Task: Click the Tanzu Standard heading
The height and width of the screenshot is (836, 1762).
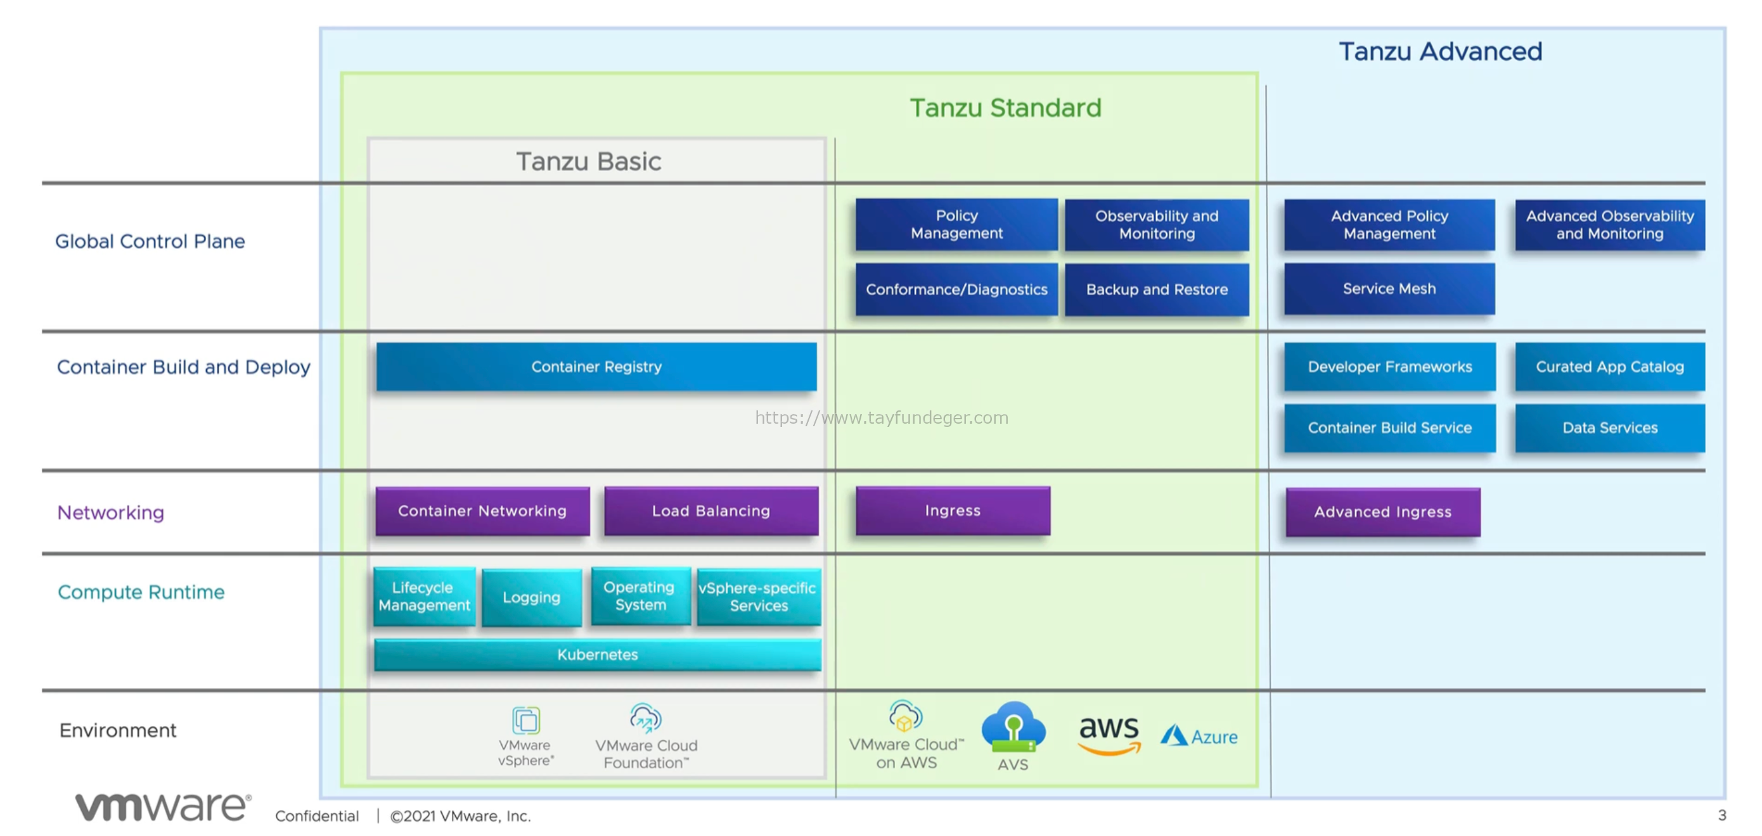Action: (1005, 108)
